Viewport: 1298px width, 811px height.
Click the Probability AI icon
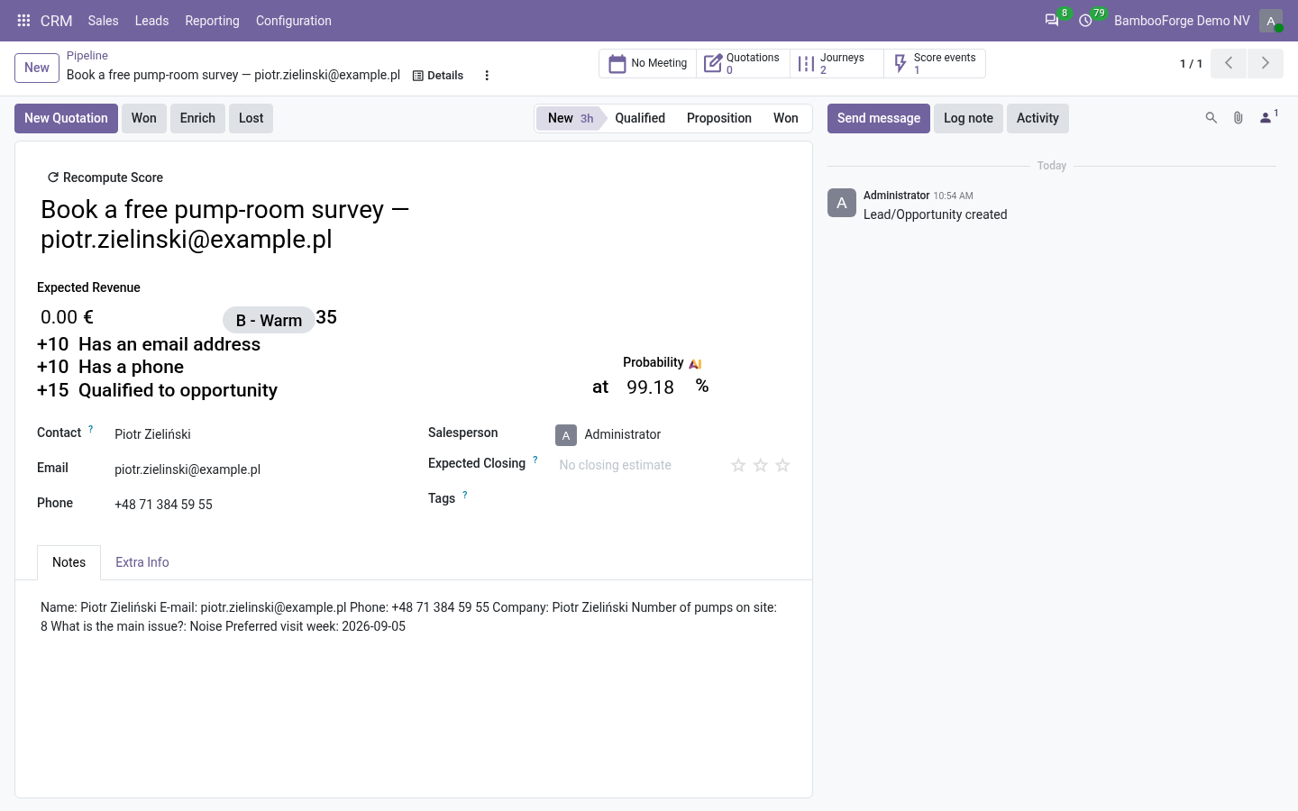695,364
